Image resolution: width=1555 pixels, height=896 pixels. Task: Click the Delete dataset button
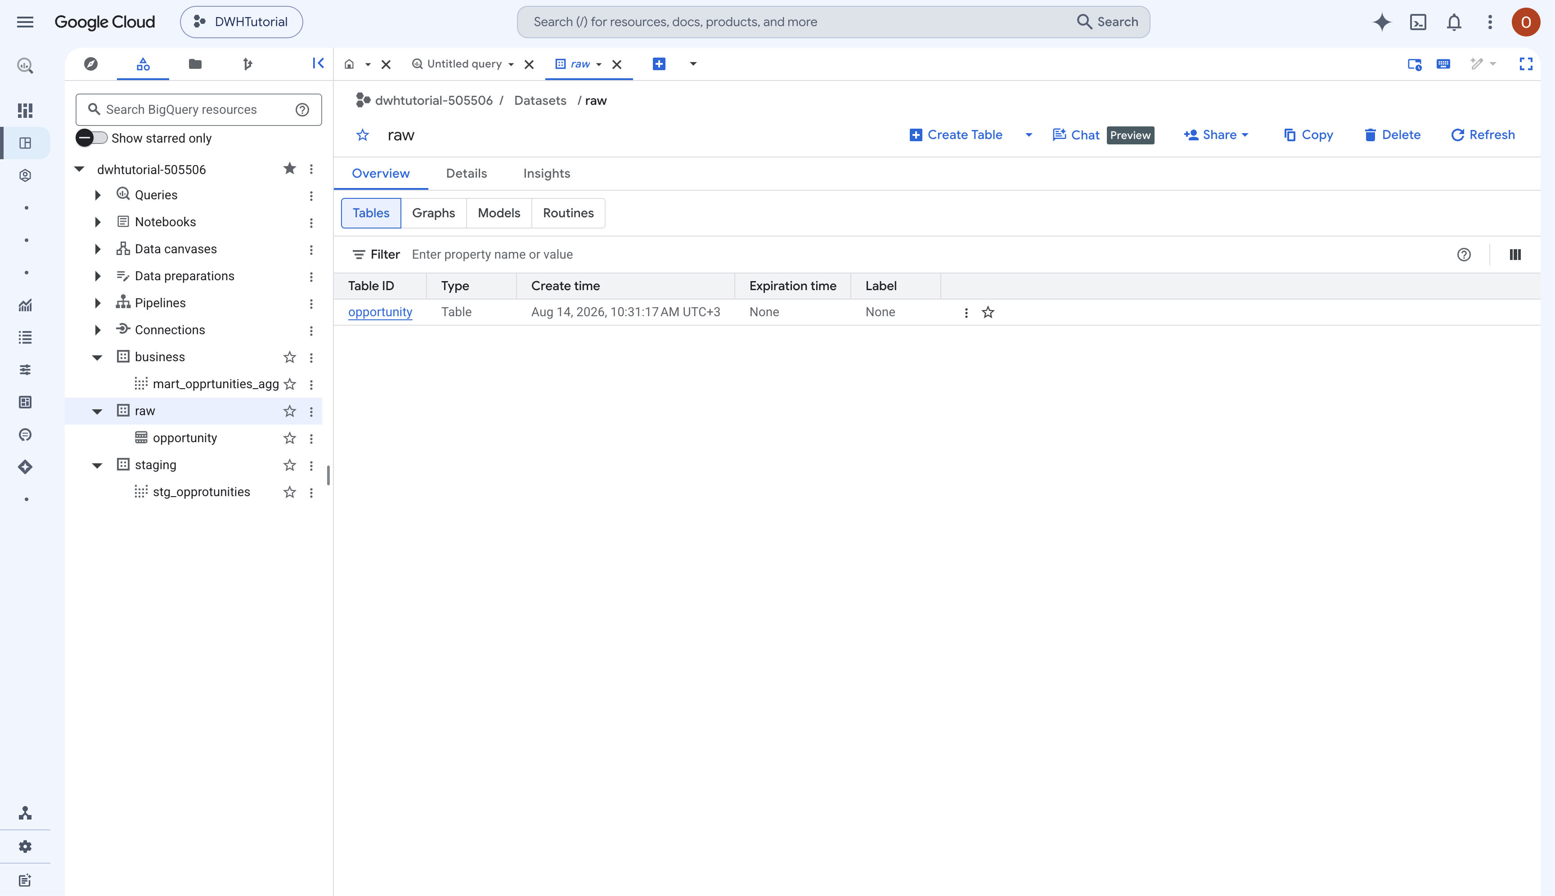click(x=1392, y=135)
